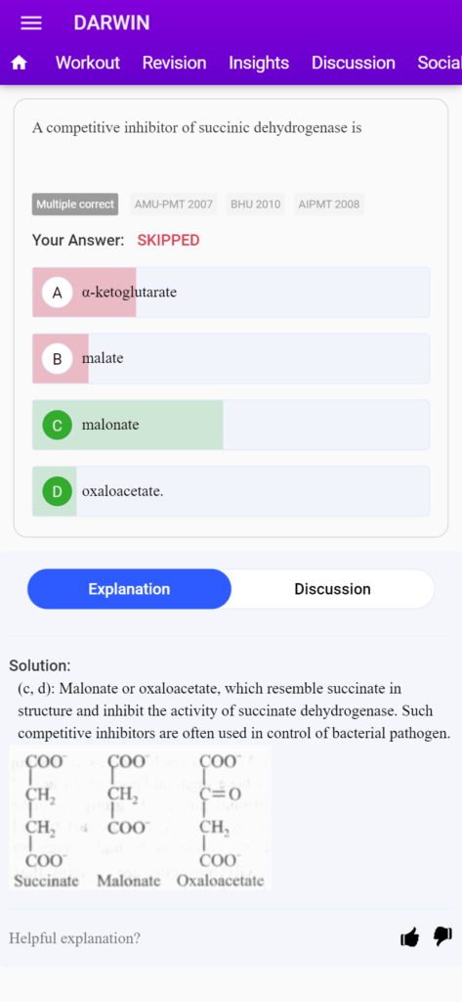The image size is (462, 1002).
Task: Open the Workout tab
Action: tap(88, 63)
